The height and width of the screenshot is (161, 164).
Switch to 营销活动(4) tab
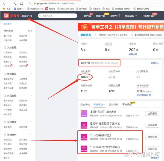click(x=99, y=105)
